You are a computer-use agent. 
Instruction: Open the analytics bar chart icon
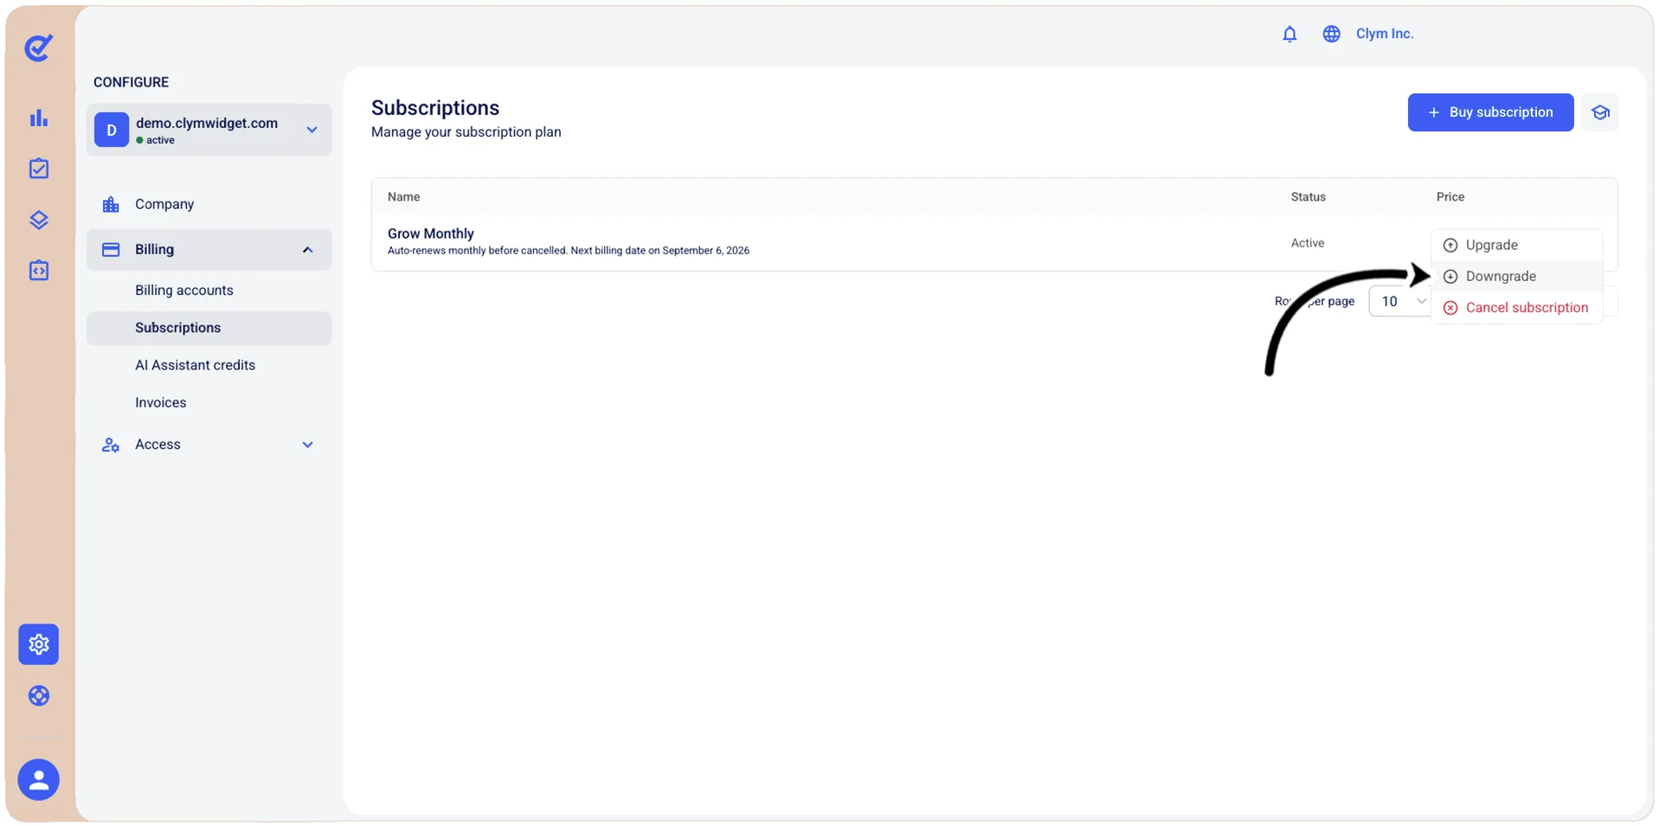pos(39,118)
